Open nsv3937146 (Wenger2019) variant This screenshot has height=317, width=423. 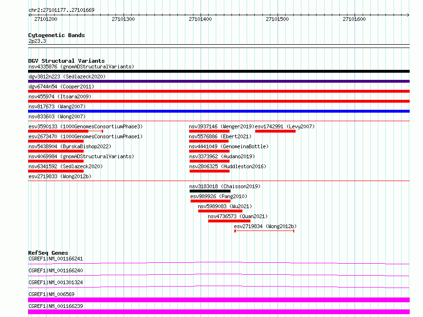tap(221, 126)
